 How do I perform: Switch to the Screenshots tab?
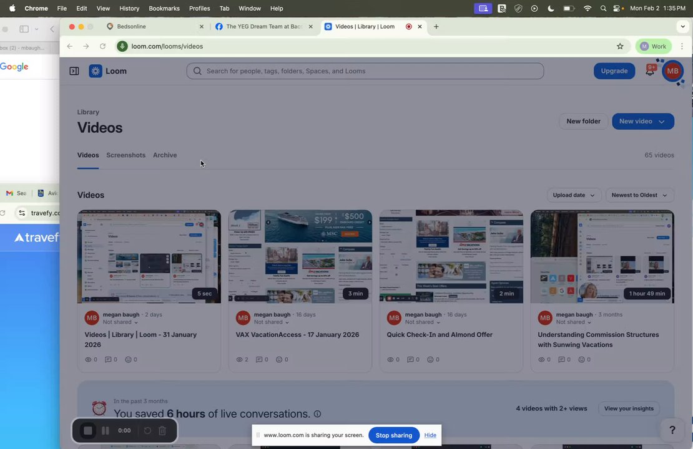[x=125, y=155]
